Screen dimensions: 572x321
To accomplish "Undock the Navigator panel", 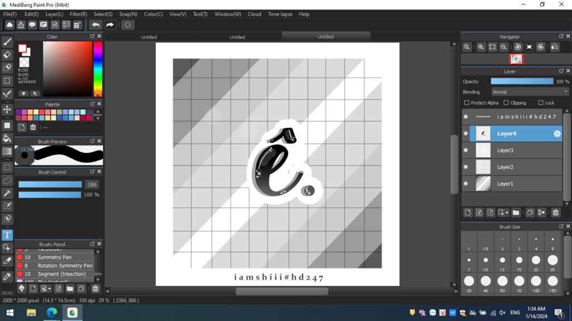I will click(561, 36).
